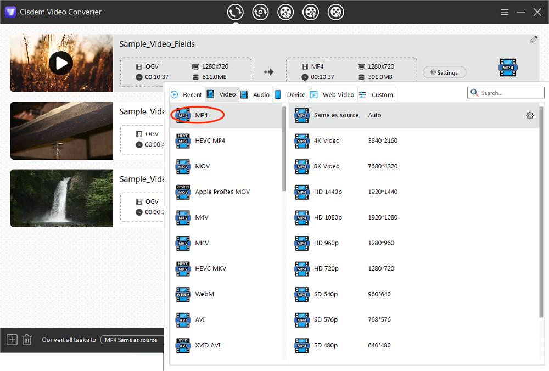This screenshot has width=549, height=371.
Task: Click the format Search field
Action: (x=506, y=93)
